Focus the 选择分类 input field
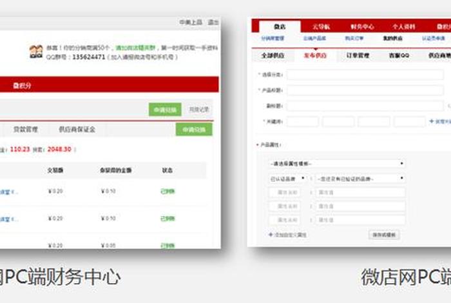 pyautogui.click(x=365, y=75)
